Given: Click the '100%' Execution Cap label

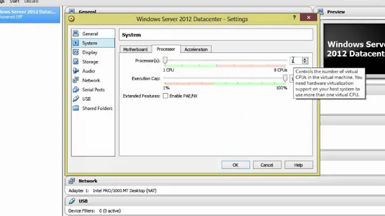Looking at the screenshot, I should (x=282, y=88).
